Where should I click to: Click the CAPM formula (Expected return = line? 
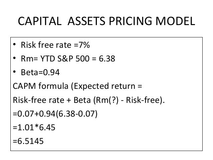tap(77, 86)
